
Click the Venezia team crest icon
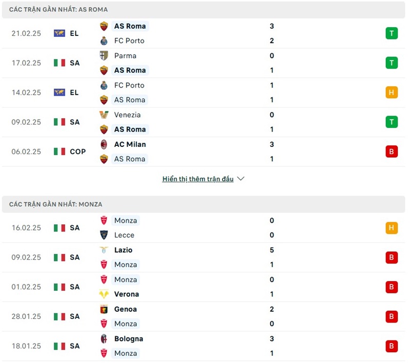(x=104, y=115)
